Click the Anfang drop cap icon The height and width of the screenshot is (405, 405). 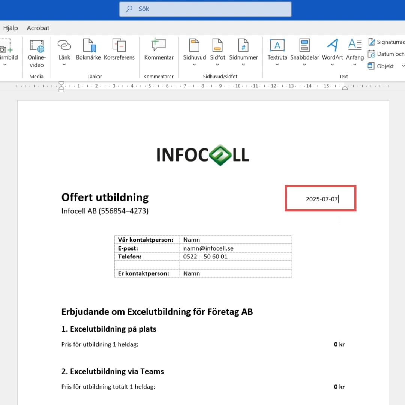(355, 44)
